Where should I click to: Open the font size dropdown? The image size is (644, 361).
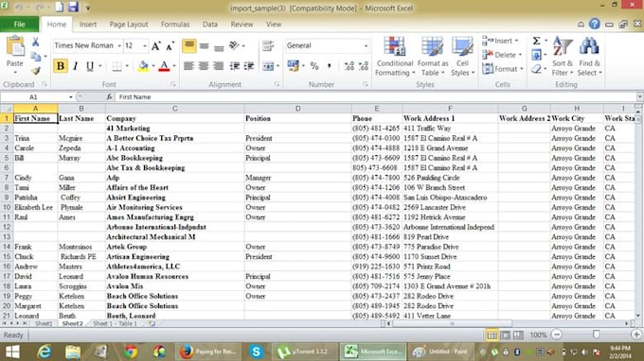tap(145, 46)
